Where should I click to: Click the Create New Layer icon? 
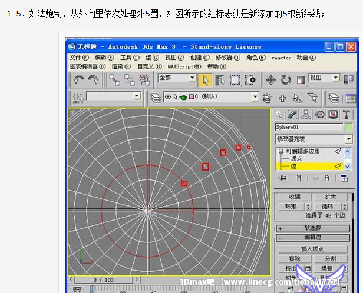click(268, 98)
